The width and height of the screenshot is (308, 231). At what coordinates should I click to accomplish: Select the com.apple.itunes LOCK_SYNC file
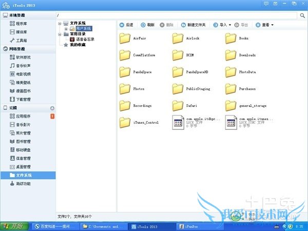tap(249, 122)
